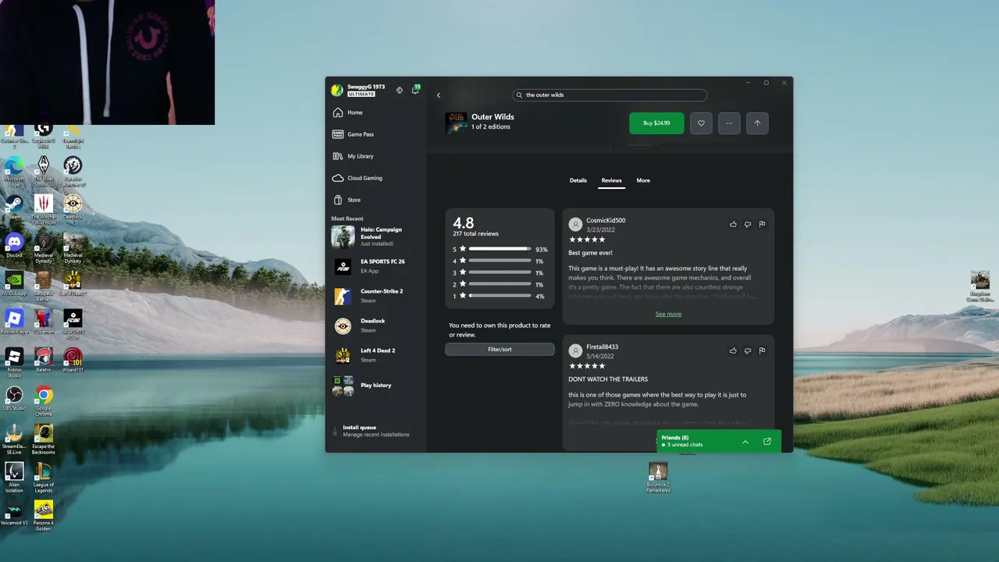Click 'DONT WATCH THE TRAILERS' review title

click(x=608, y=379)
